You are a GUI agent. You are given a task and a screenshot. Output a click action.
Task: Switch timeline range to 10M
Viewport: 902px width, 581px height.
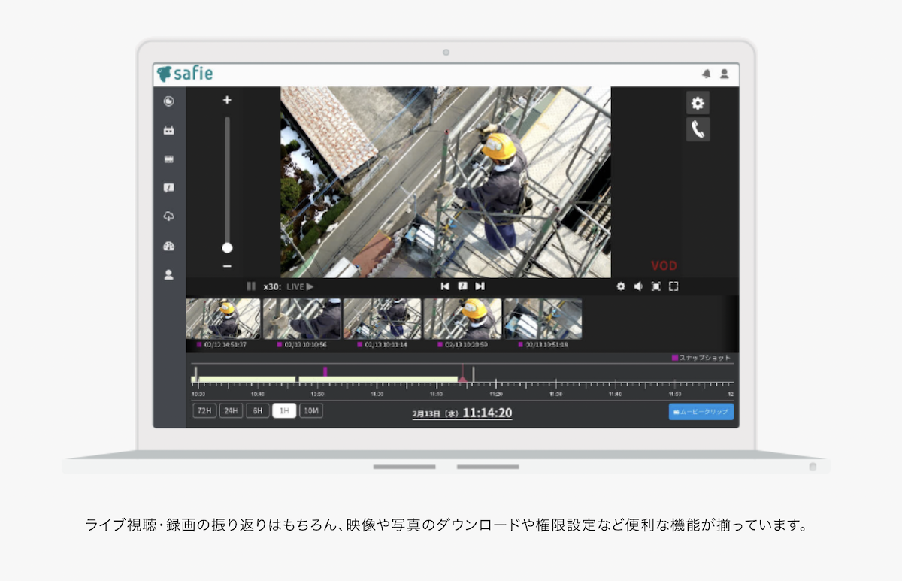pos(310,411)
